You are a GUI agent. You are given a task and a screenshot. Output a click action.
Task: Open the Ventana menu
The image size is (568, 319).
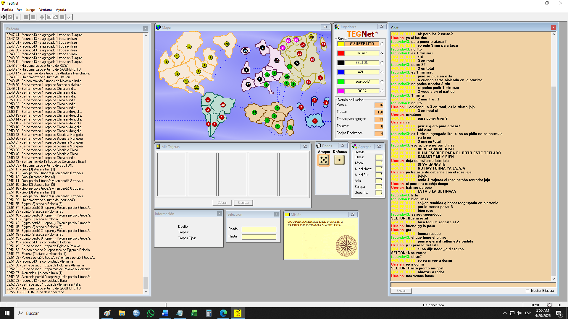pyautogui.click(x=45, y=10)
